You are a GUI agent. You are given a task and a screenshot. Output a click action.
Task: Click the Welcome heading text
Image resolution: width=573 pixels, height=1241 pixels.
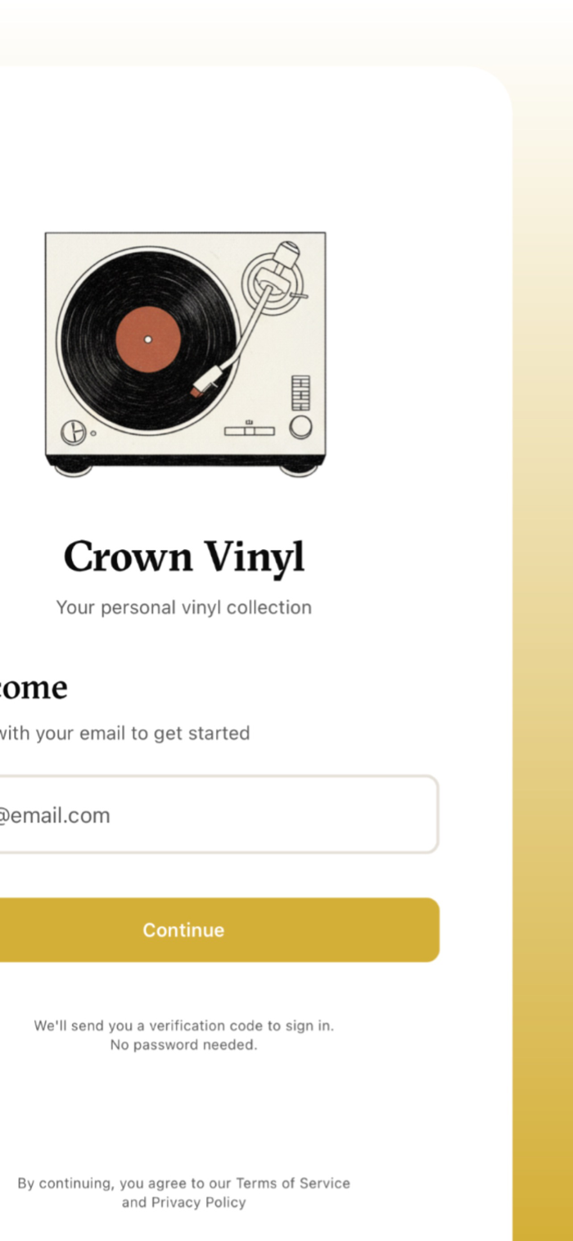click(33, 687)
